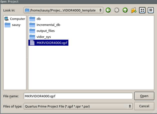Select Computer in the sidebar
Screen dimensions: 157x114
(15, 19)
